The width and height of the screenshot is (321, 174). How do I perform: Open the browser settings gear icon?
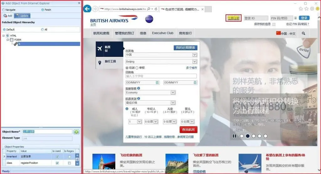pyautogui.click(x=312, y=9)
